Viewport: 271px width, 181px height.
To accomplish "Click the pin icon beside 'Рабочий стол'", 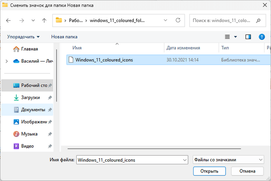I will [x=50, y=85].
